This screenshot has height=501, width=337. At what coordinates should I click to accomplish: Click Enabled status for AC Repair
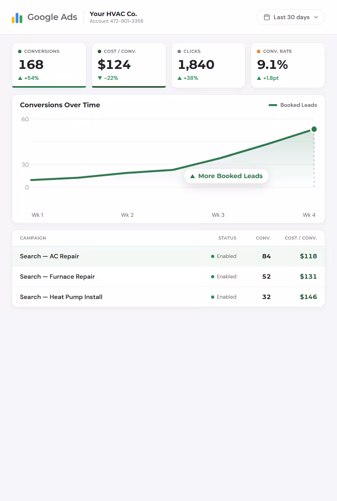click(x=224, y=256)
